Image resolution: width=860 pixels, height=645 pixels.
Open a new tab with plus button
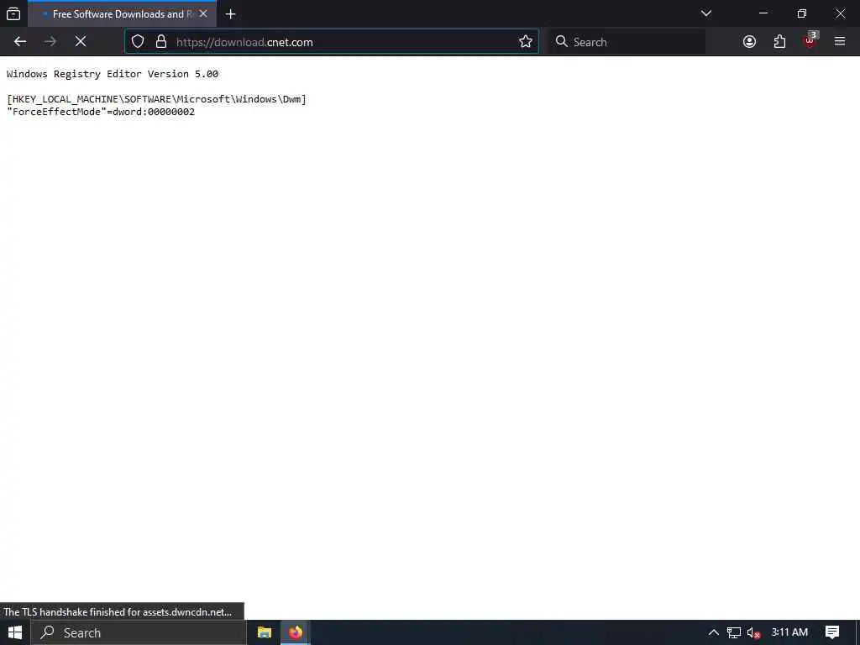click(231, 14)
